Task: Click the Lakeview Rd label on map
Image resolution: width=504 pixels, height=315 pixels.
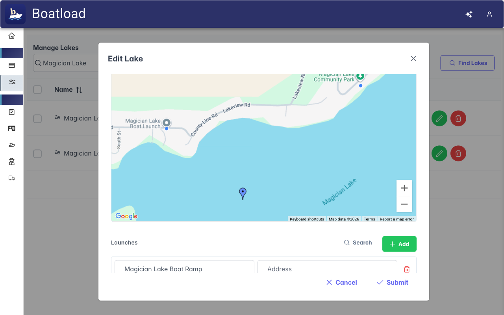Action: tap(237, 108)
